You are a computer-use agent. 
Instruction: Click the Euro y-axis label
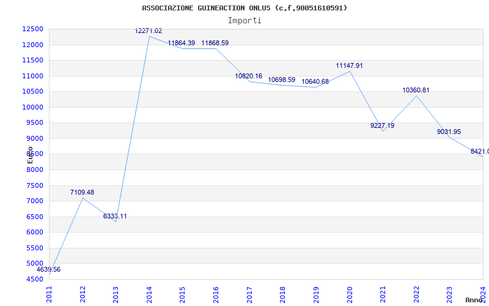click(x=30, y=155)
